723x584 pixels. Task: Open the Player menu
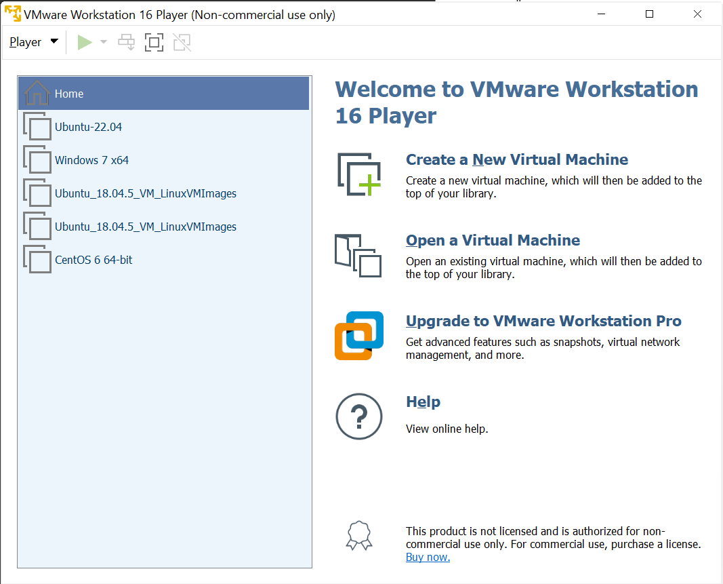coord(26,41)
